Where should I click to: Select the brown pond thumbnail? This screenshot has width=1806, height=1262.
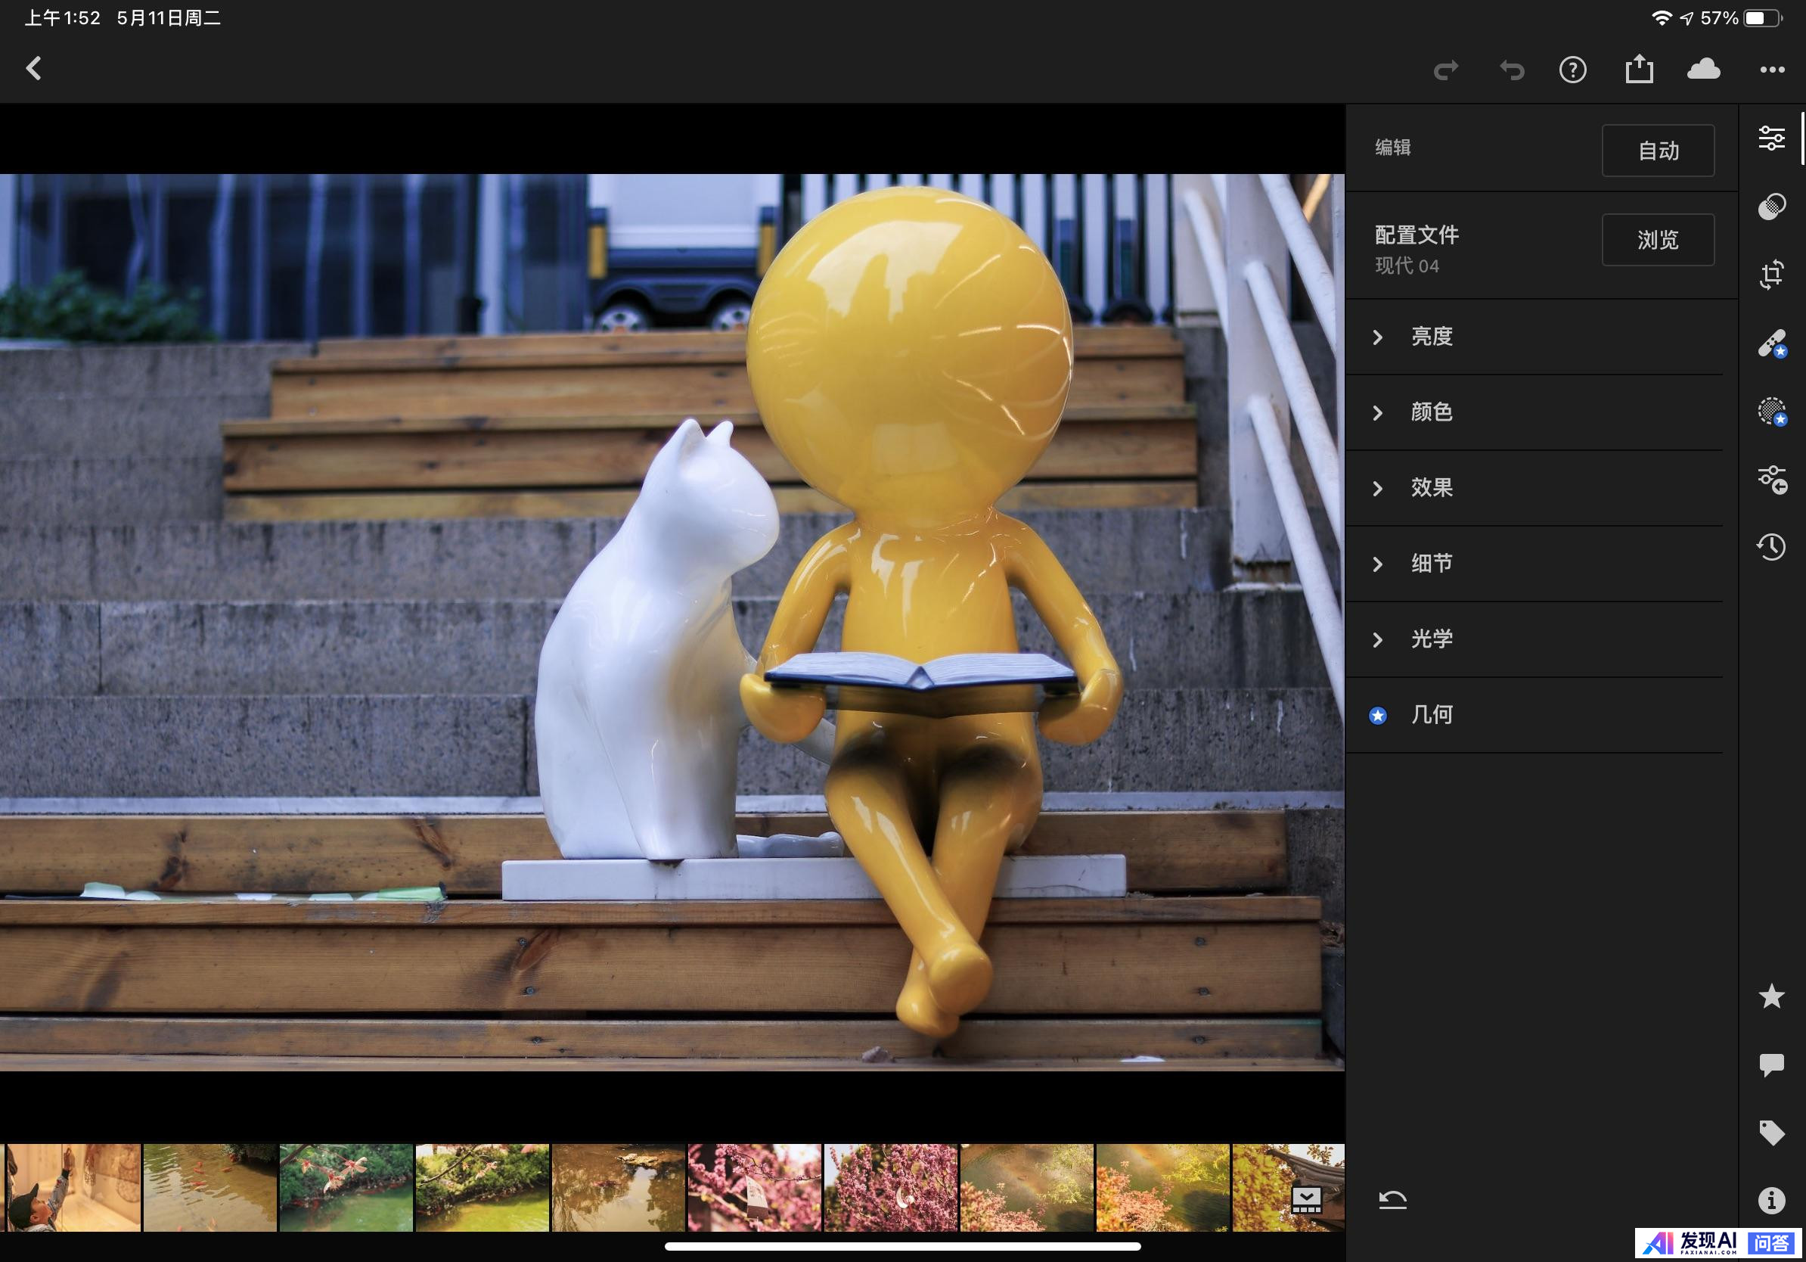618,1187
